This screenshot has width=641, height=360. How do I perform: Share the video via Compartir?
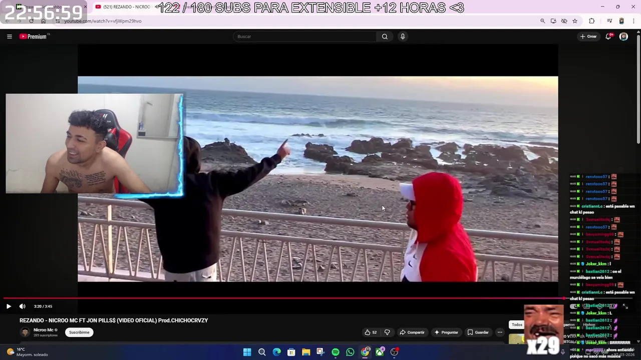click(412, 332)
